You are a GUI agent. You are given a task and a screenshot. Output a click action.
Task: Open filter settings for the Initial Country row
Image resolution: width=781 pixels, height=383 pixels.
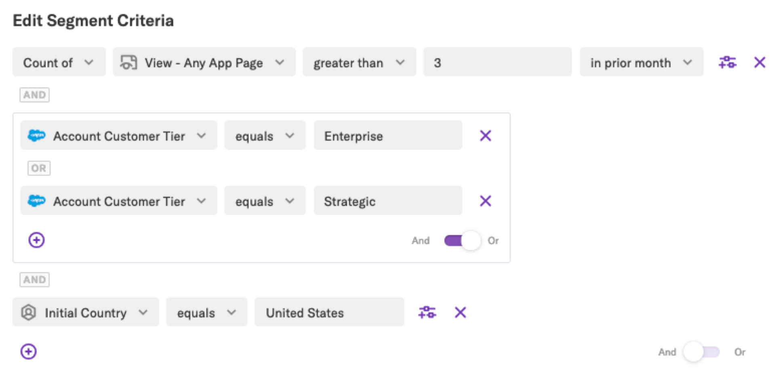click(x=427, y=312)
